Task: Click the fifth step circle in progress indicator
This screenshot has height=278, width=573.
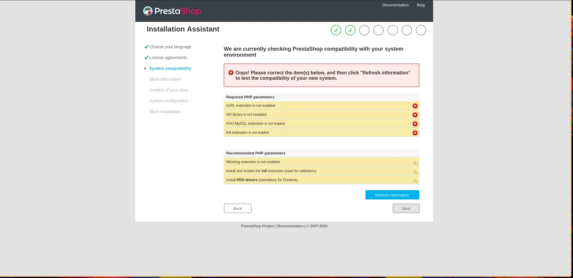Action: pos(393,30)
